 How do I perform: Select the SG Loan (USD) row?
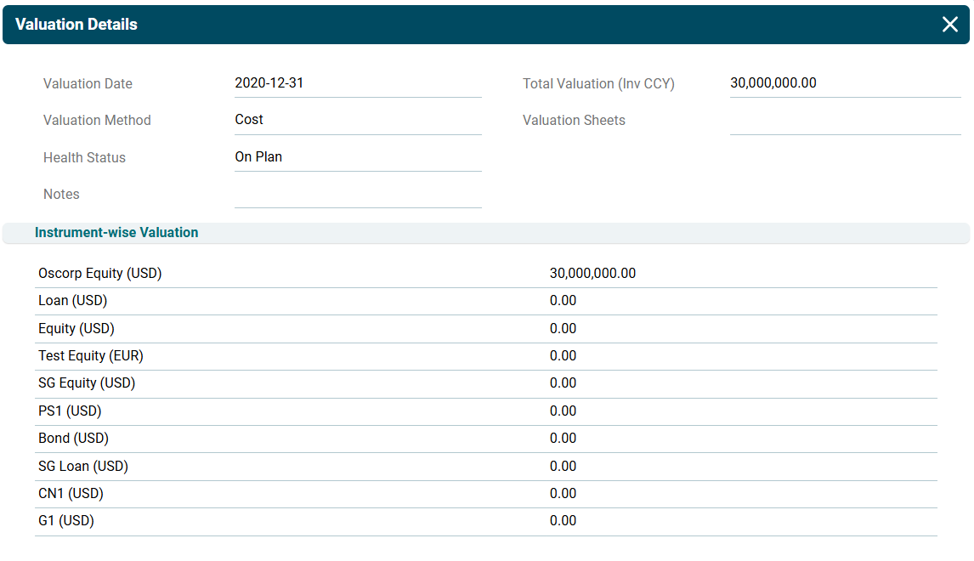tap(83, 467)
